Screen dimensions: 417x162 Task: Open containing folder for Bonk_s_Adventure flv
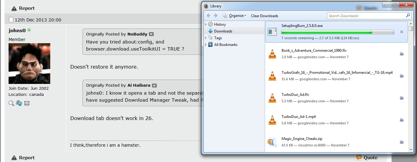click(x=402, y=54)
